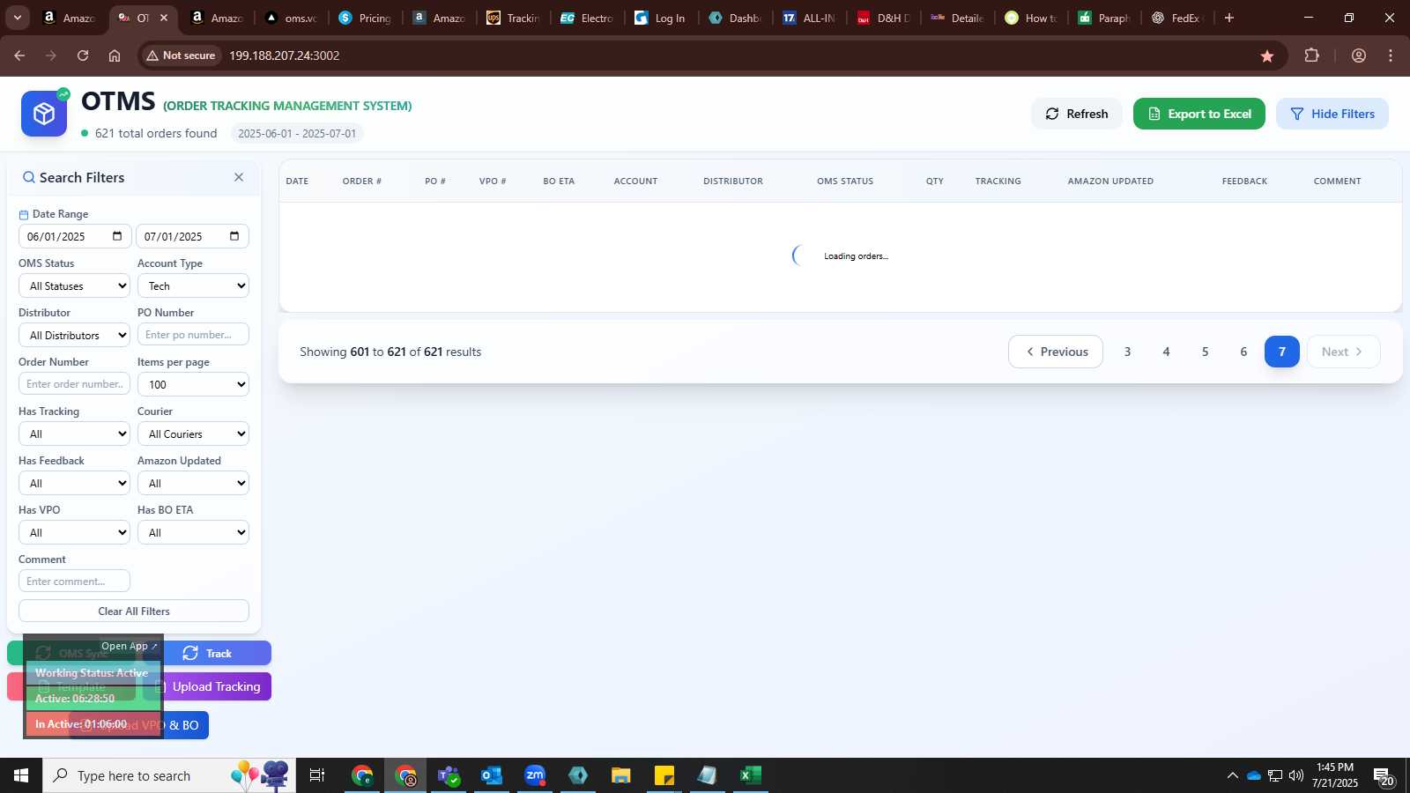Go to page 5 of results
Screen dimensions: 1410x793
(x=1205, y=352)
